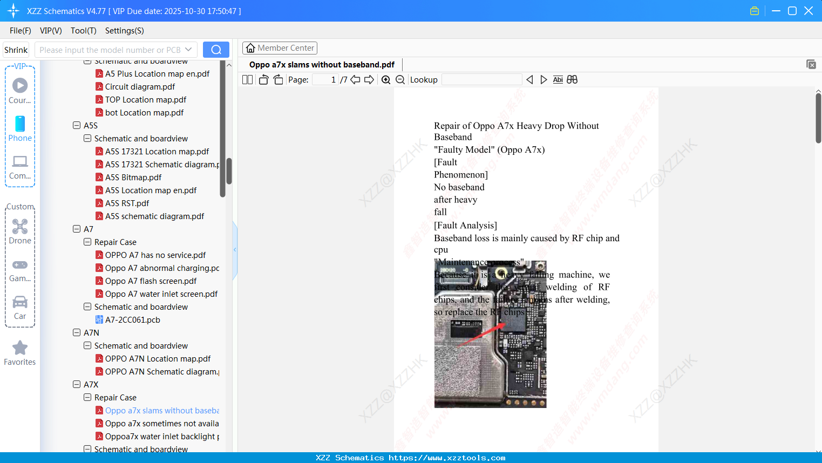Toggle the two-page view layout icon

248,80
